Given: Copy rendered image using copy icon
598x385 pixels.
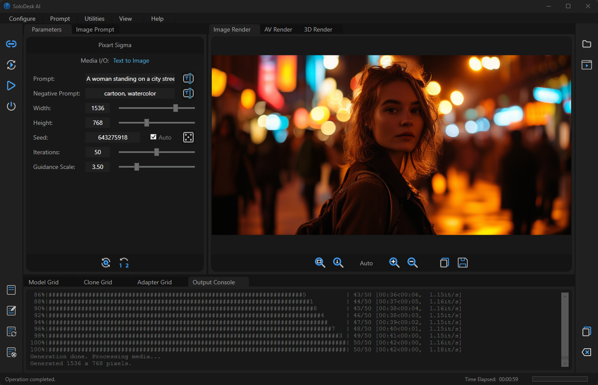Looking at the screenshot, I should 444,263.
